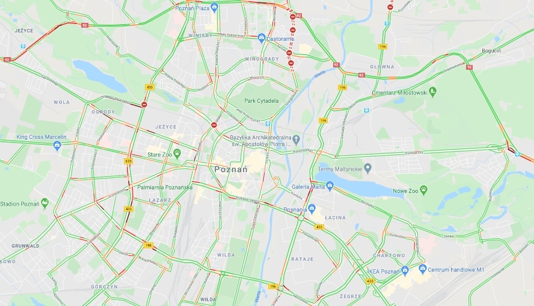Click the Poznań Plaza shopping pin

point(214,7)
